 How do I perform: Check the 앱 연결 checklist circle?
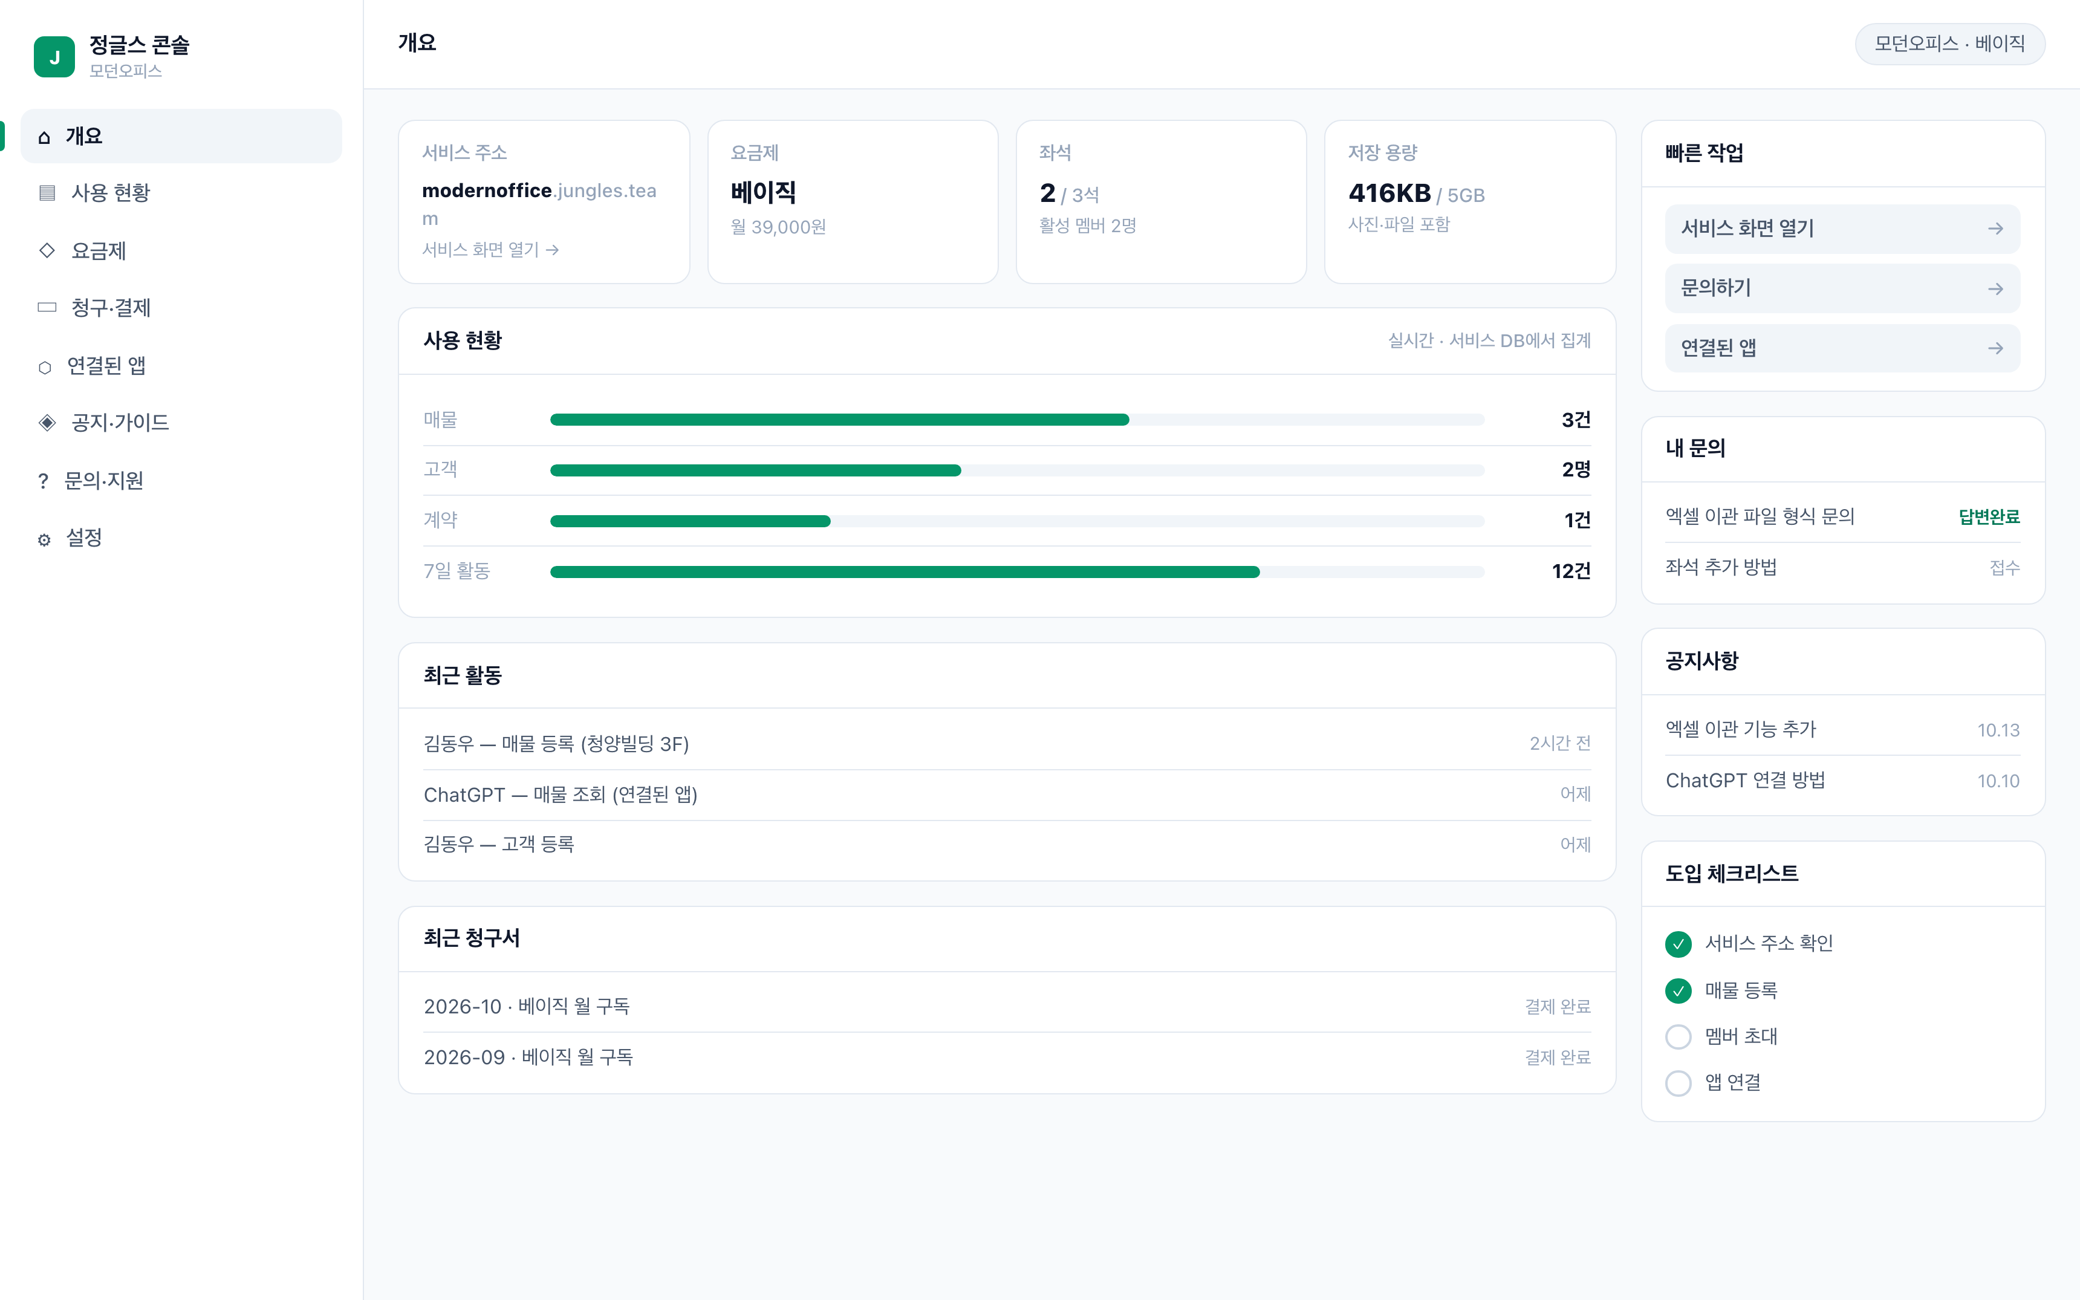tap(1678, 1084)
